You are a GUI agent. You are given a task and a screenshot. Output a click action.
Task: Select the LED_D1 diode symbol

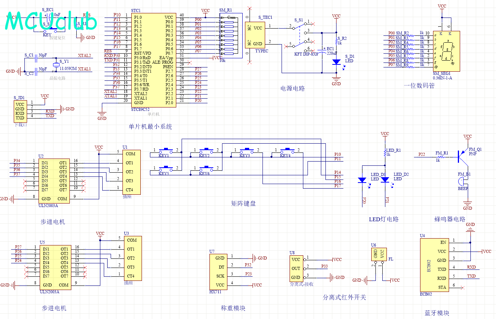click(x=362, y=180)
